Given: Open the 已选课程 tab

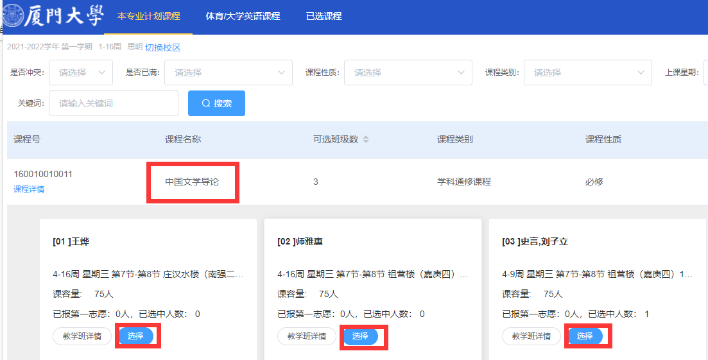Looking at the screenshot, I should (x=324, y=17).
